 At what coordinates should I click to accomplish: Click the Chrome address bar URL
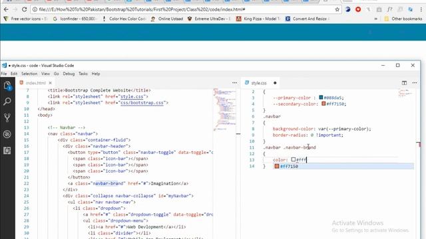(x=142, y=9)
